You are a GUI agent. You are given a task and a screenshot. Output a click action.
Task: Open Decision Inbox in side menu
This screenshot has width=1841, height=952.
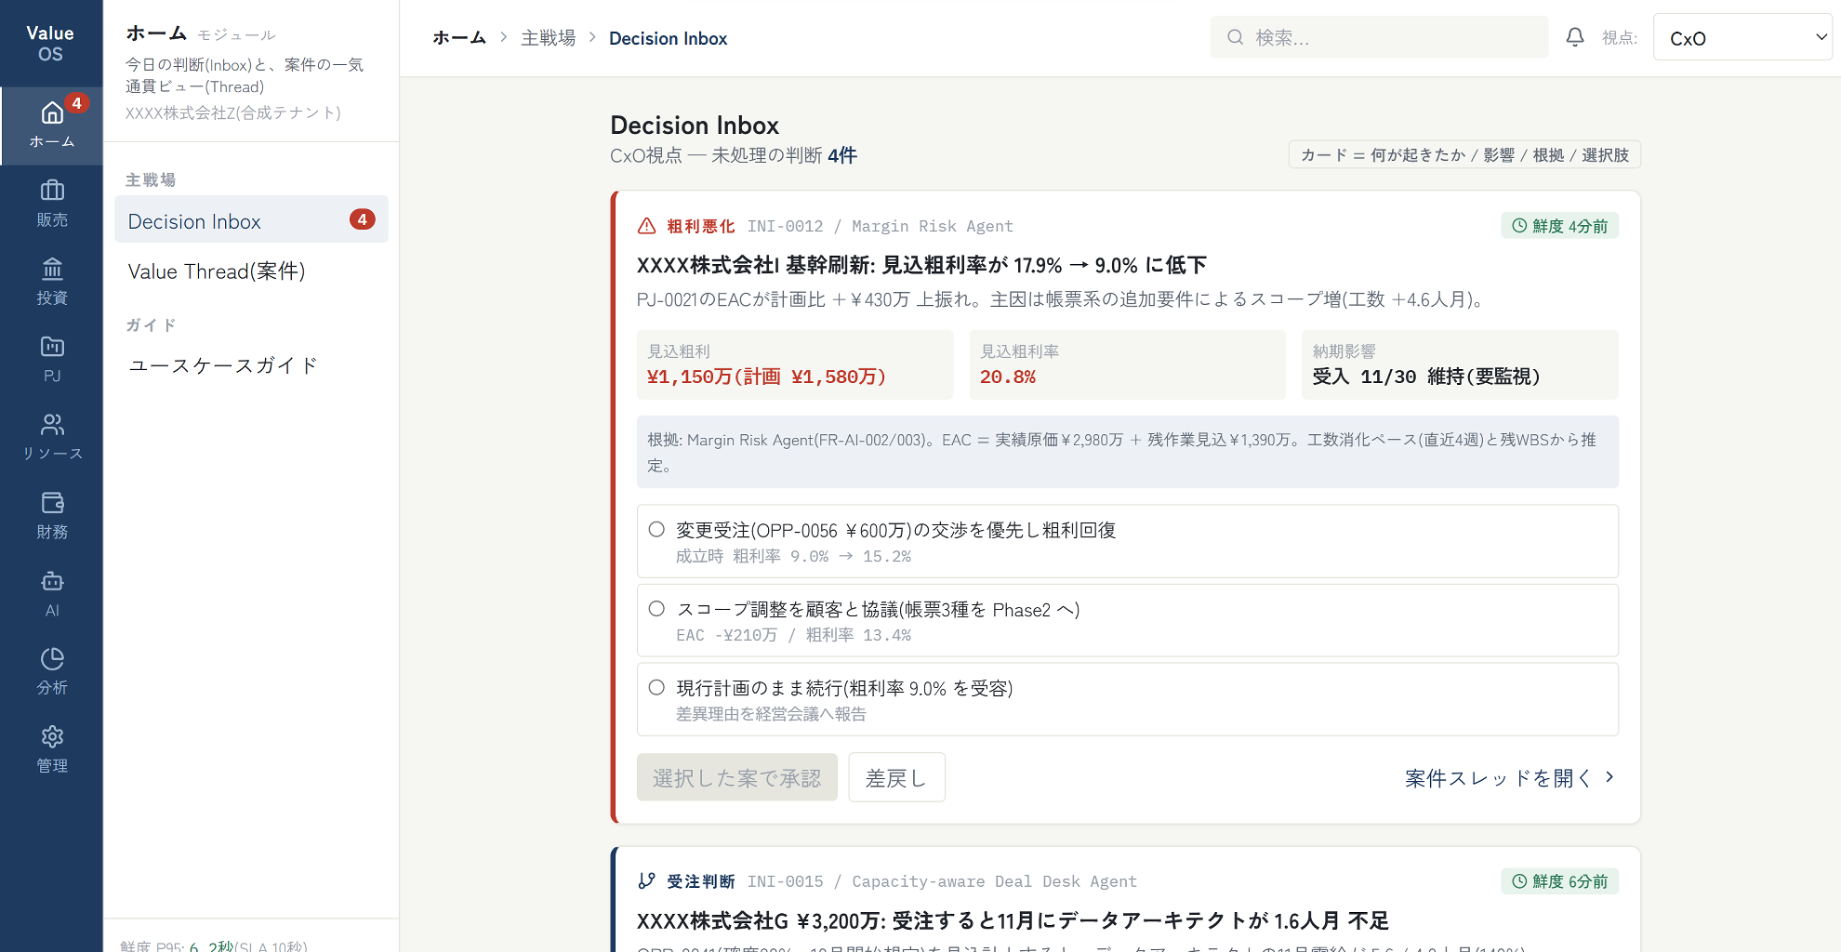click(x=251, y=220)
